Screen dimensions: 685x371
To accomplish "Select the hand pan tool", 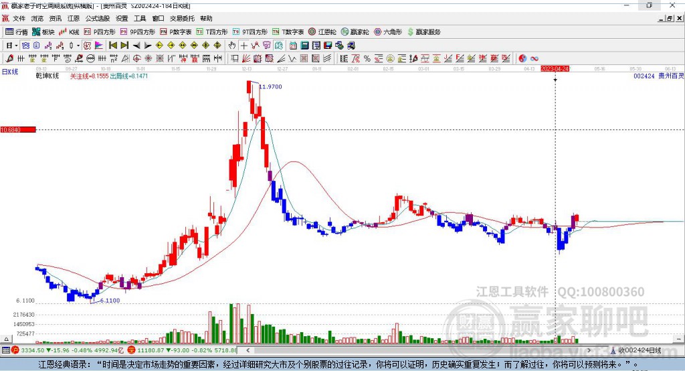I will (232, 46).
